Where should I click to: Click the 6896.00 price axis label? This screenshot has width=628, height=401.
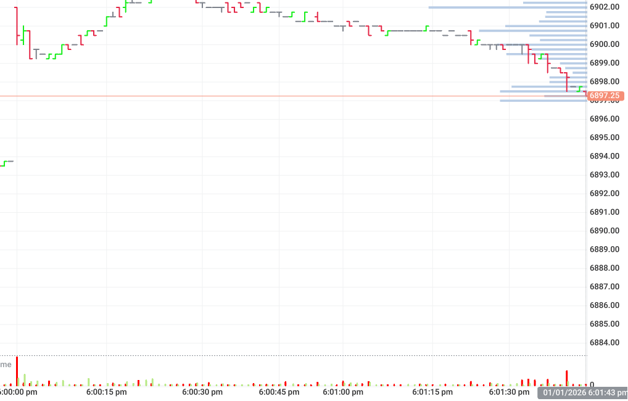605,118
